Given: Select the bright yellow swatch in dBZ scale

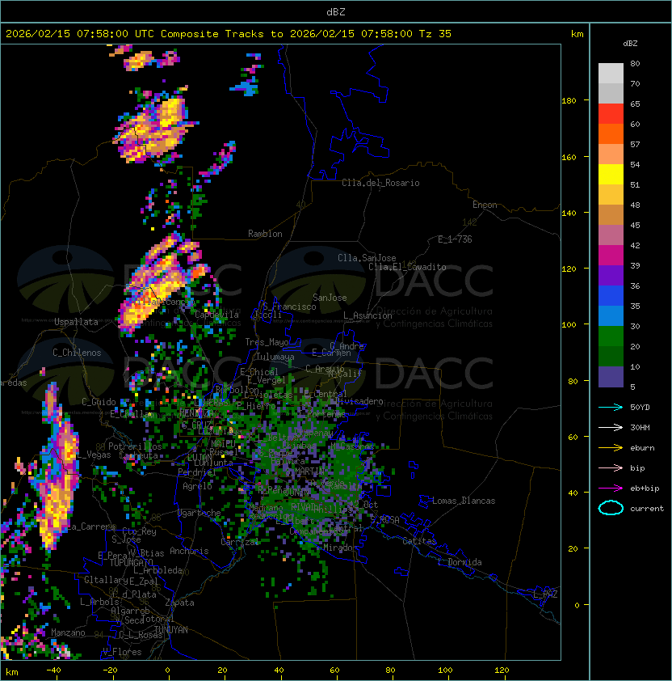Looking at the screenshot, I should 611,175.
